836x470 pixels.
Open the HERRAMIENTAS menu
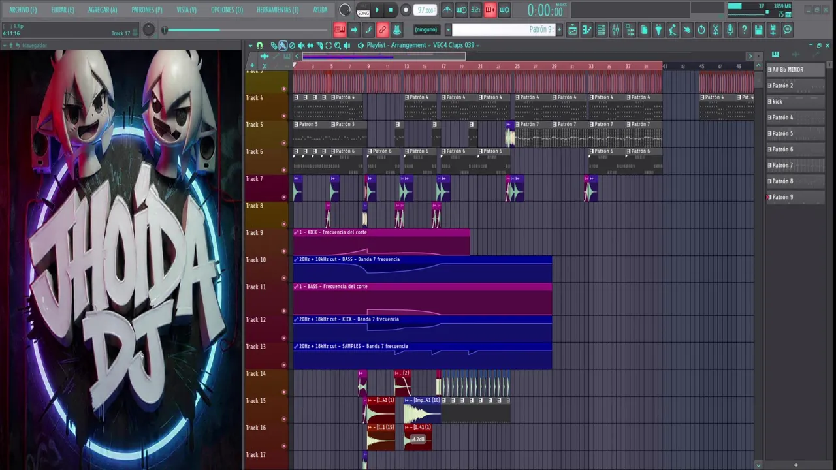pos(278,10)
